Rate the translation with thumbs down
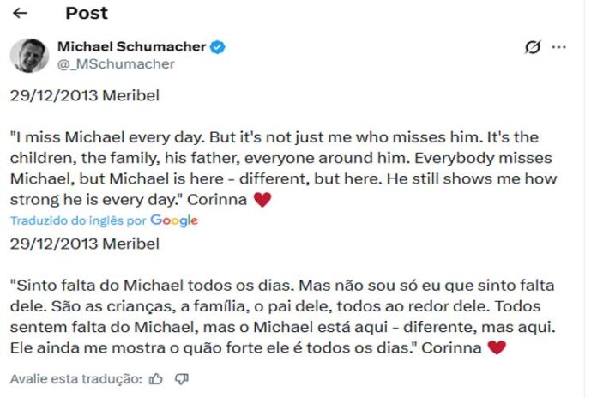The width and height of the screenshot is (597, 398). pyautogui.click(x=181, y=377)
